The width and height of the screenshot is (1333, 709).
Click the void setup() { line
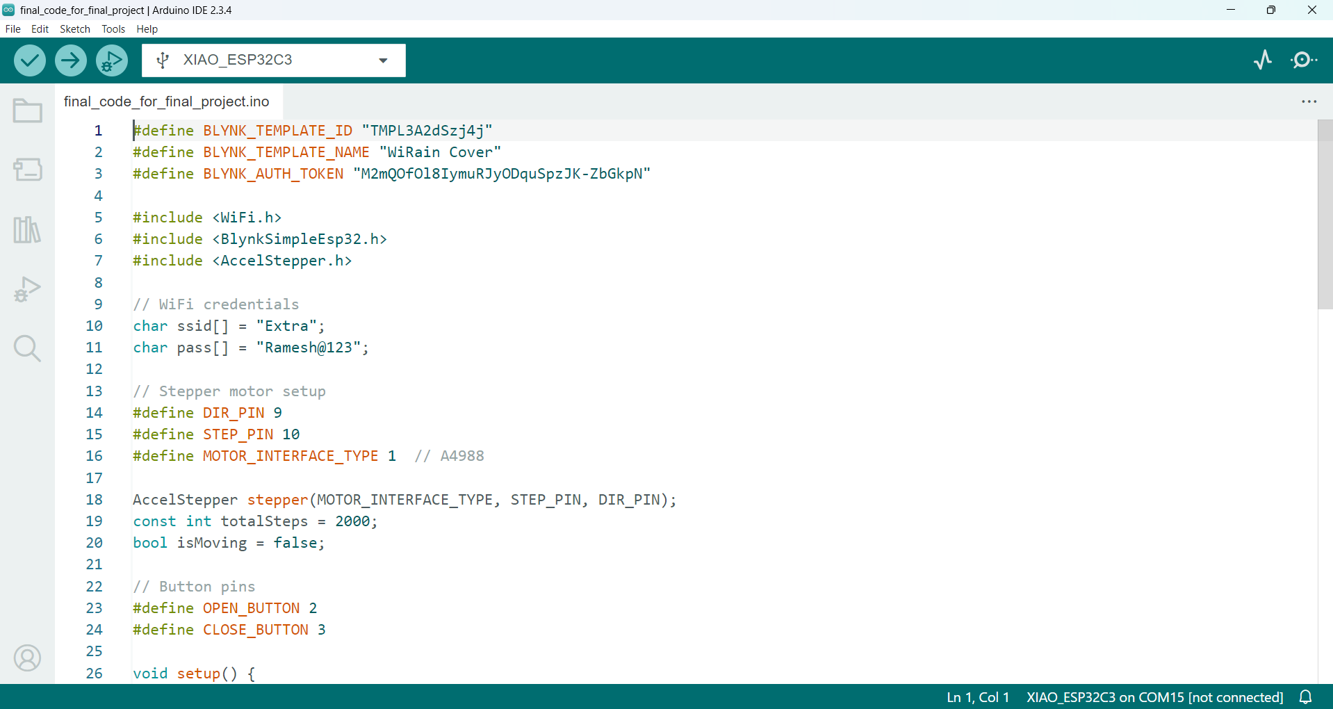194,674
